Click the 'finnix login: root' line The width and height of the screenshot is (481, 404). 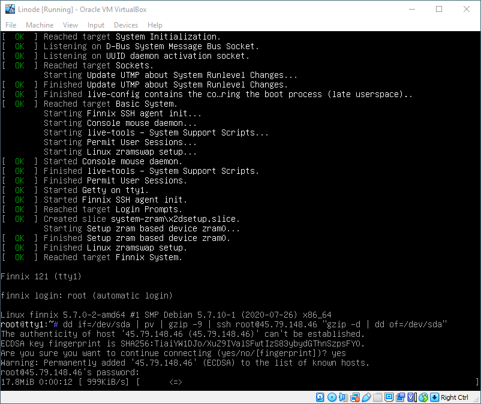[x=86, y=296]
